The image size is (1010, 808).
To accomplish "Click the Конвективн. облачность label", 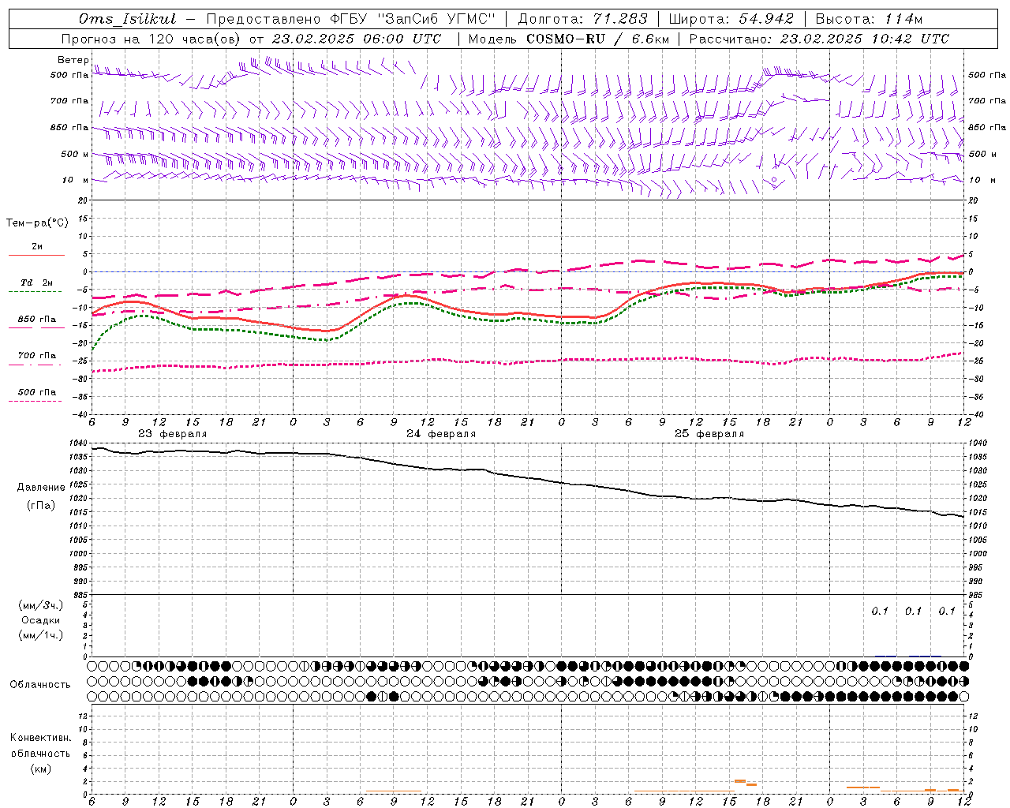I will [x=40, y=745].
